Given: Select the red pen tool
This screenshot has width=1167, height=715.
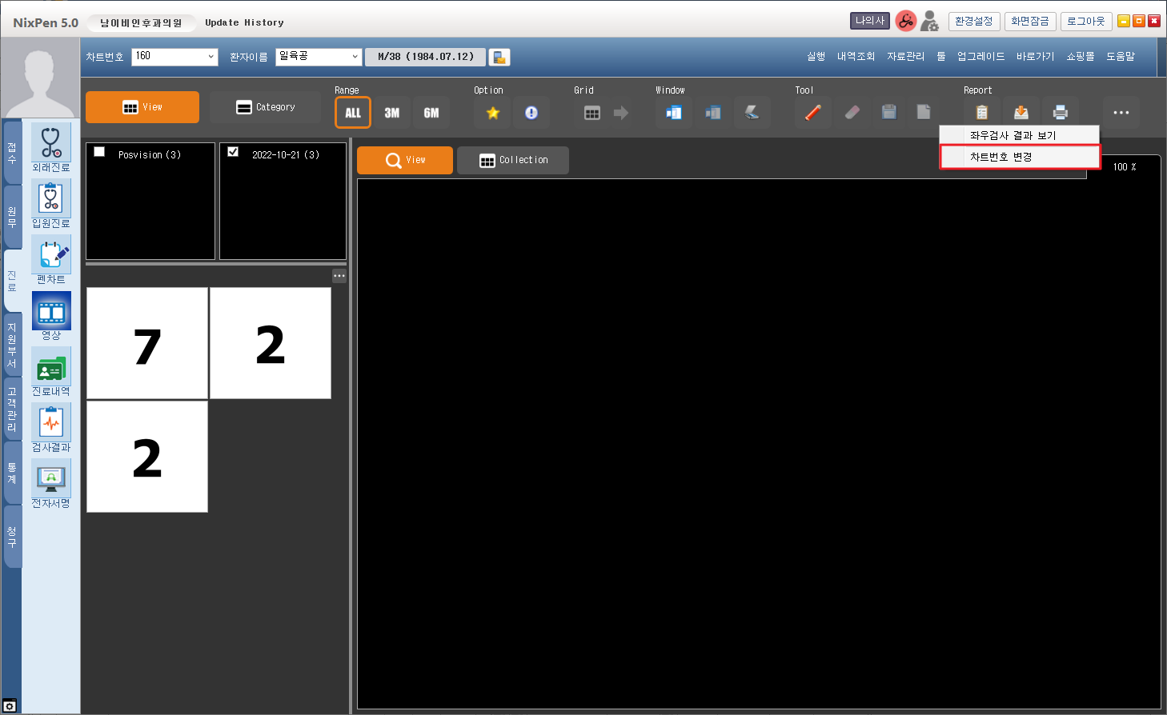Looking at the screenshot, I should (x=813, y=113).
